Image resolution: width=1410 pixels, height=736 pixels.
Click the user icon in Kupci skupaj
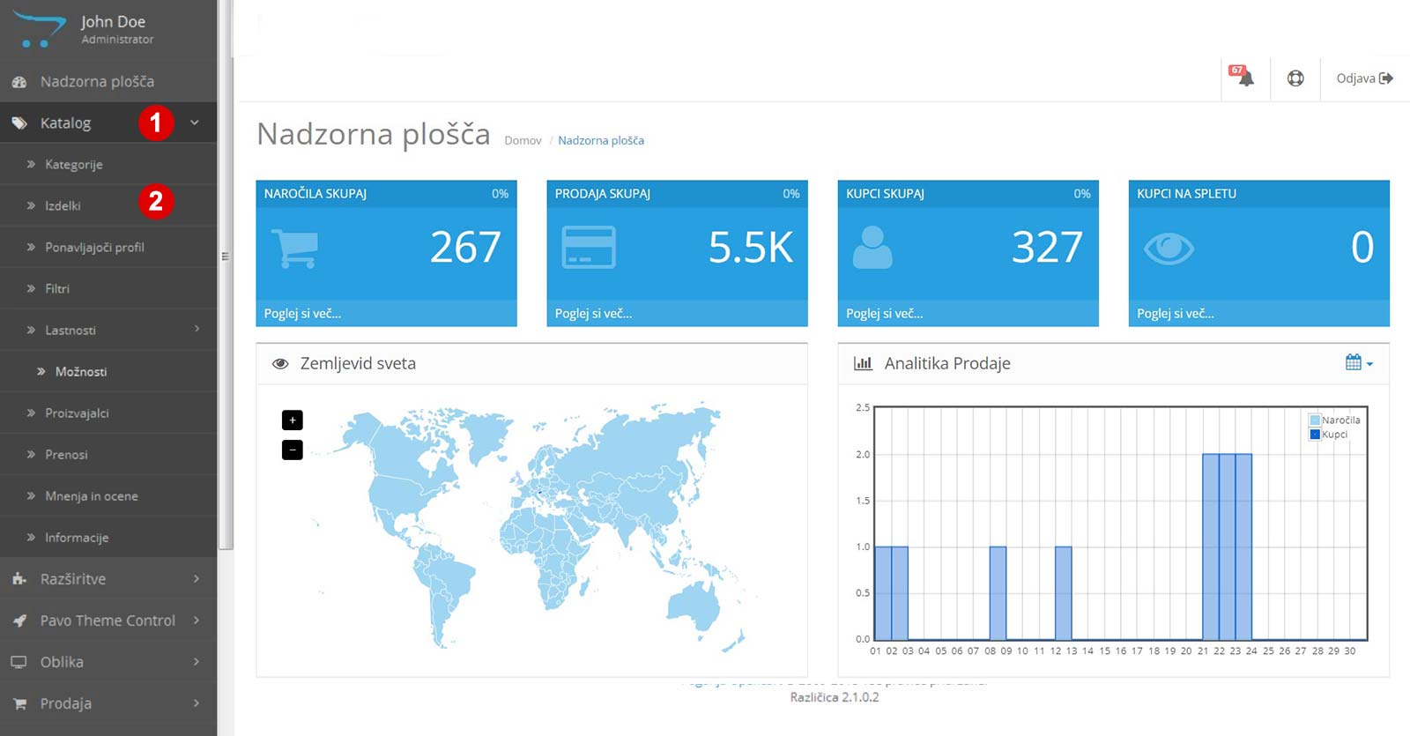(872, 248)
